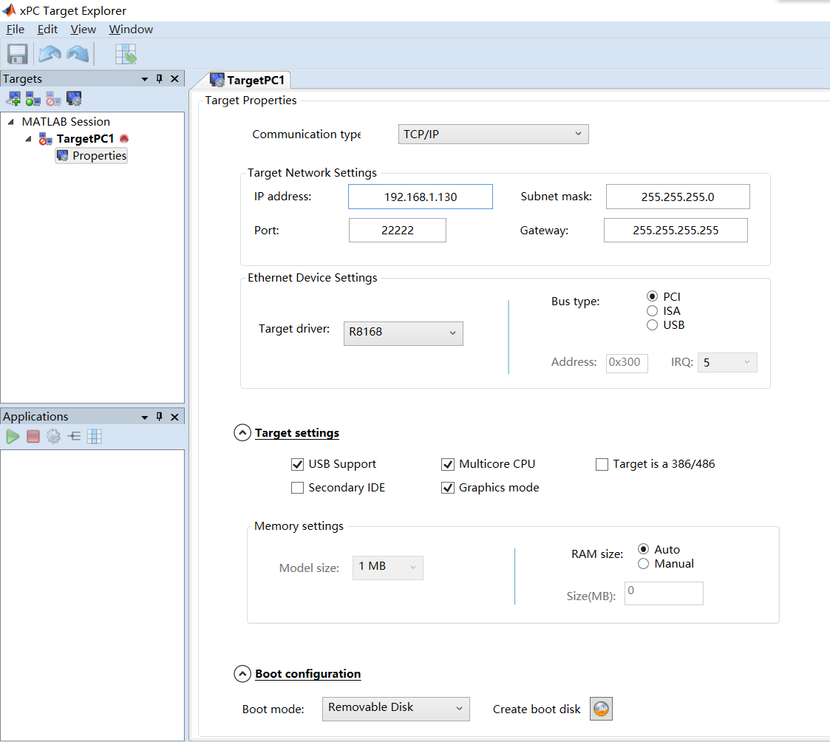Open the Communication type TCP/IP dropdown
Screen dimensions: 830x742
493,134
